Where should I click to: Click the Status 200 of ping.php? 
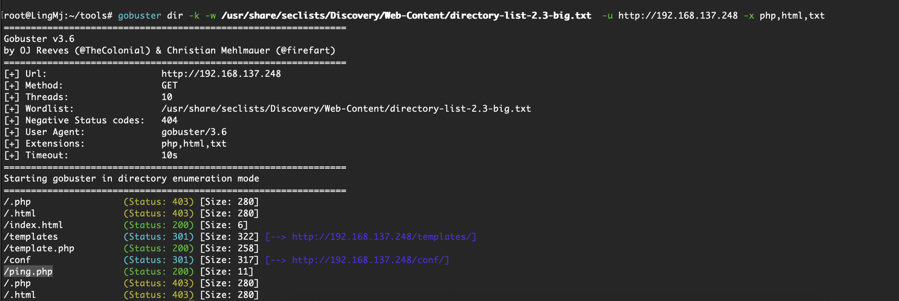coord(159,272)
